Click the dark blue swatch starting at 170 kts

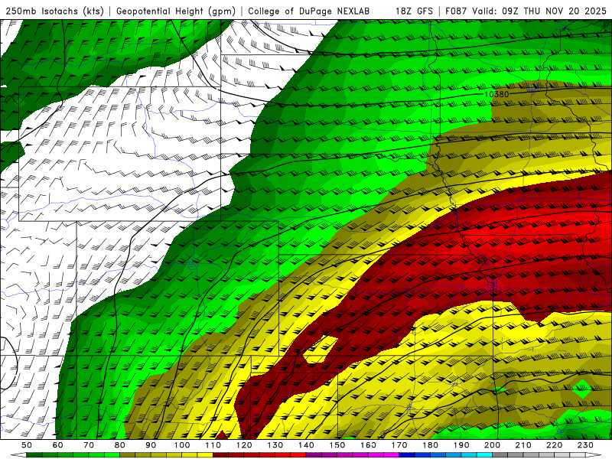pos(407,455)
